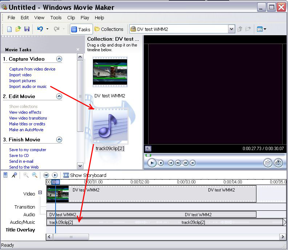
Task: Click View video transitions link
Action: (28, 118)
